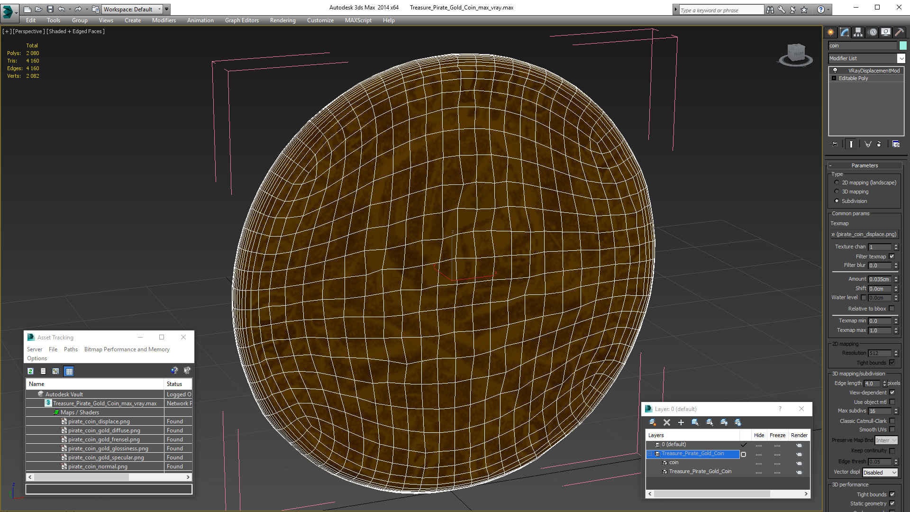Click the Layer manager hide icon for Treasure_Pirate_Gold_Coin

[759, 453]
